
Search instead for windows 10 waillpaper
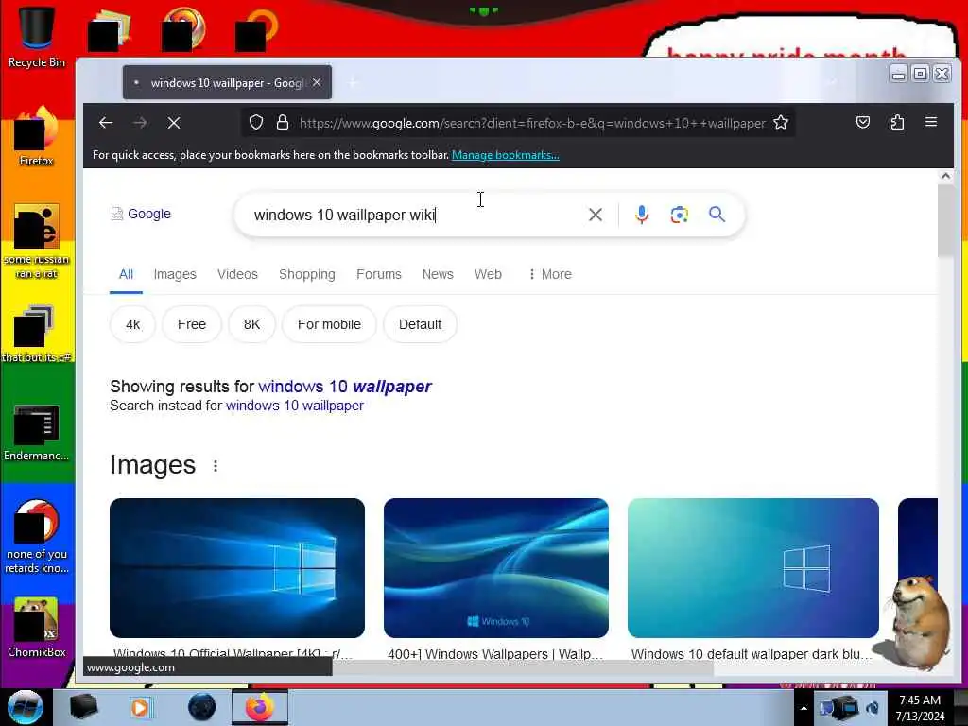(295, 406)
